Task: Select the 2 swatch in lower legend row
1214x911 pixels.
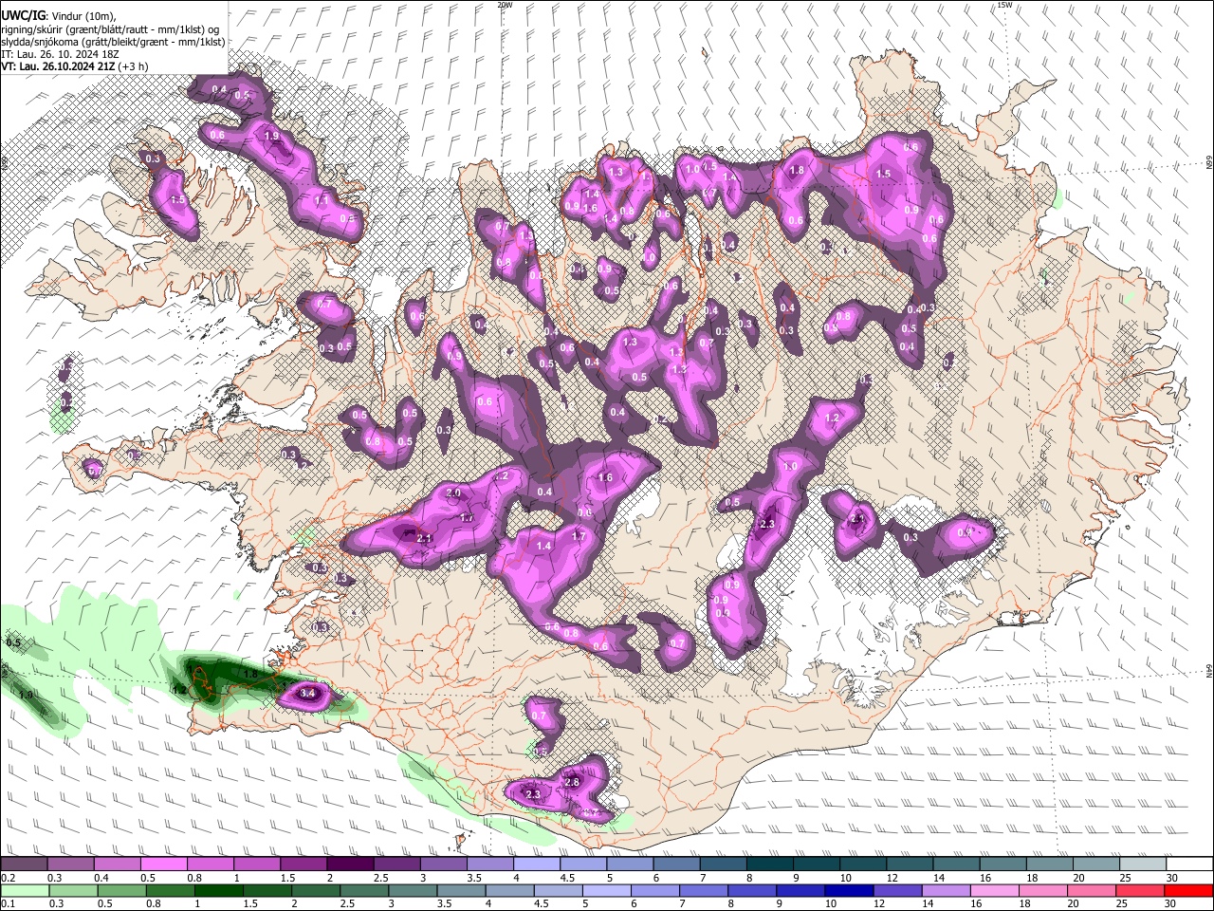Action: point(315,890)
